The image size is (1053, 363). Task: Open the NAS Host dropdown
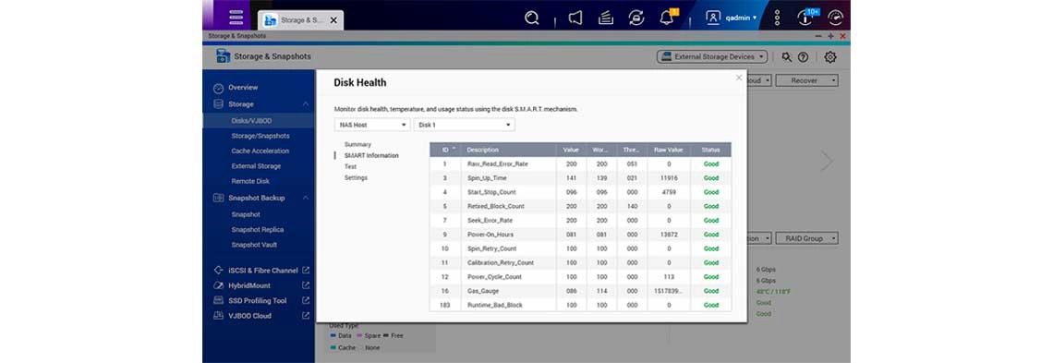point(372,125)
